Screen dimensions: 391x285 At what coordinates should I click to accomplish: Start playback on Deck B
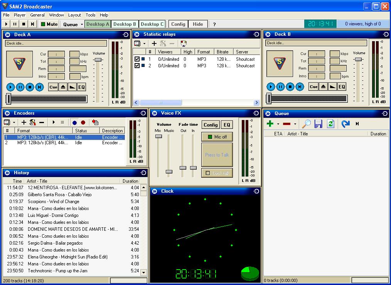tap(271, 87)
